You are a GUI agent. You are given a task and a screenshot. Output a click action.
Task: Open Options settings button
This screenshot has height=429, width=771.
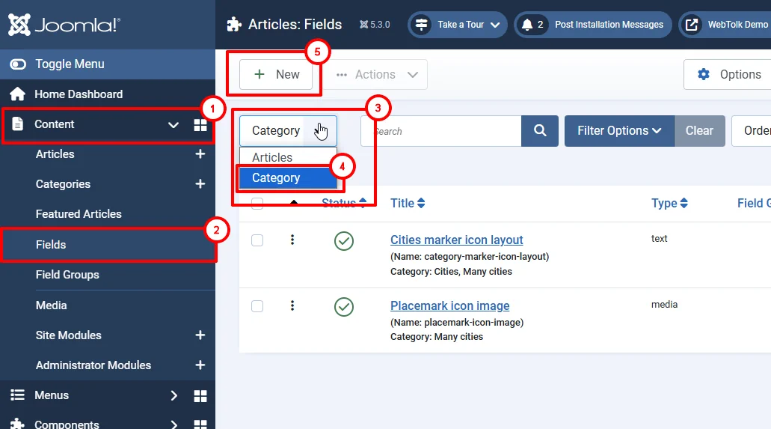click(728, 74)
